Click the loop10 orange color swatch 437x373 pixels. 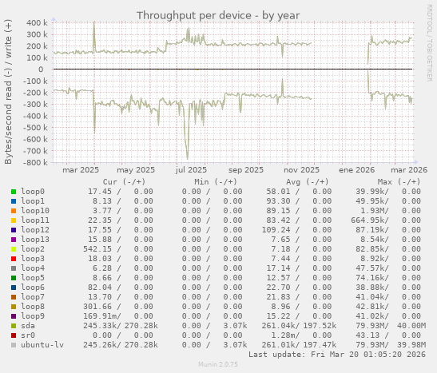(14, 211)
